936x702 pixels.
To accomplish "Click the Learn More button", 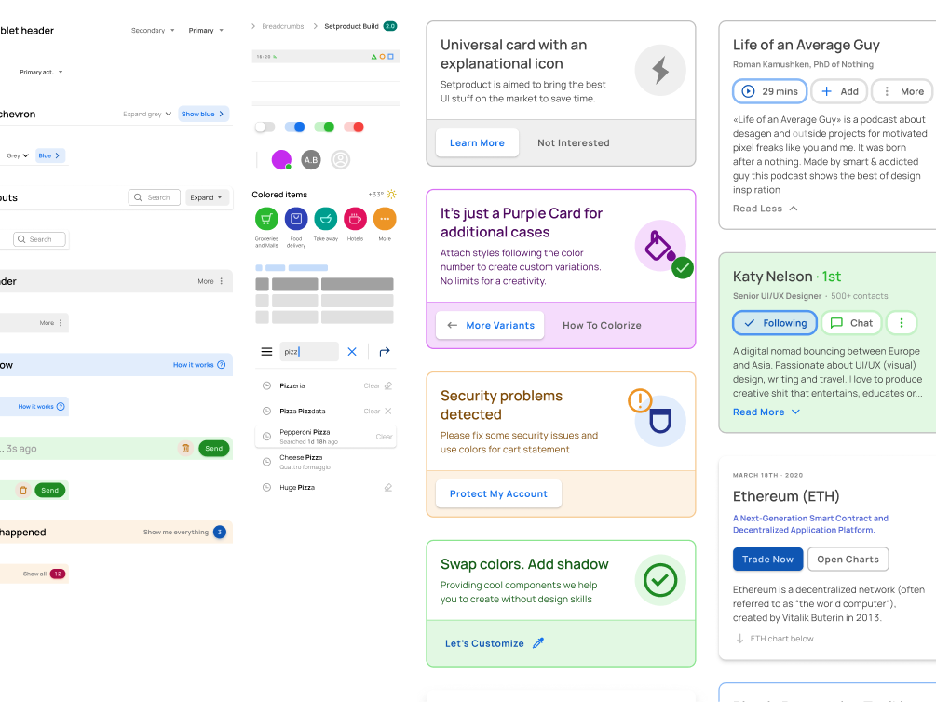I will pyautogui.click(x=477, y=142).
